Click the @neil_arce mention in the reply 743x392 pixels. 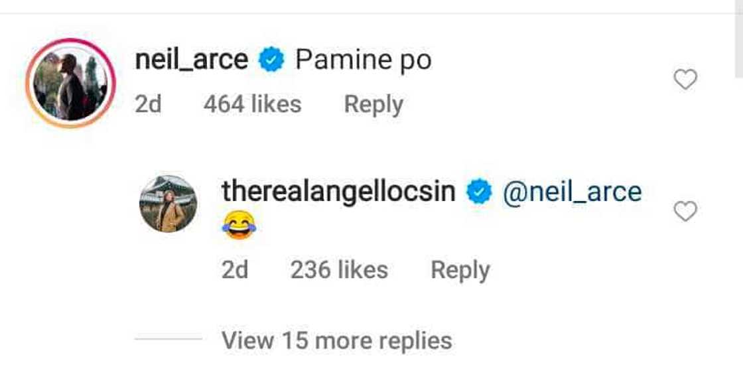572,192
